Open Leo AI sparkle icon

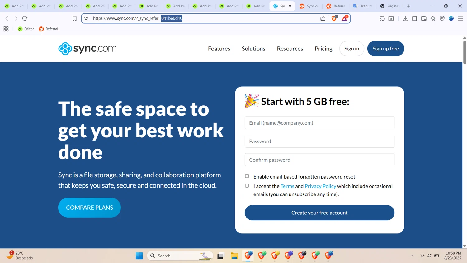pyautogui.click(x=433, y=18)
